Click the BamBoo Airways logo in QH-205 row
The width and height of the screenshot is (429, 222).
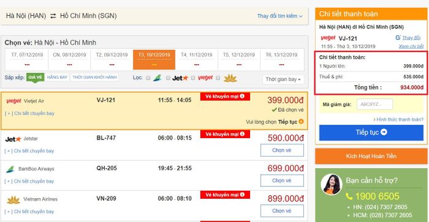pos(10,169)
